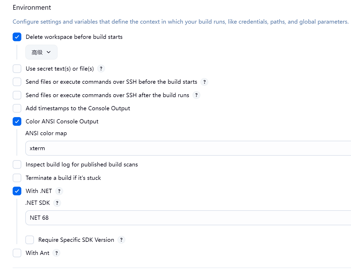Image resolution: width=351 pixels, height=272 pixels.
Task: Enable Add timestamps to the Console Output
Action: pyautogui.click(x=17, y=108)
